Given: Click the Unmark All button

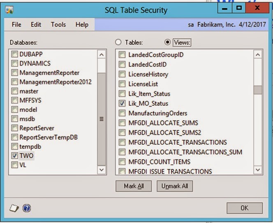Looking at the screenshot, I should 175,186.
